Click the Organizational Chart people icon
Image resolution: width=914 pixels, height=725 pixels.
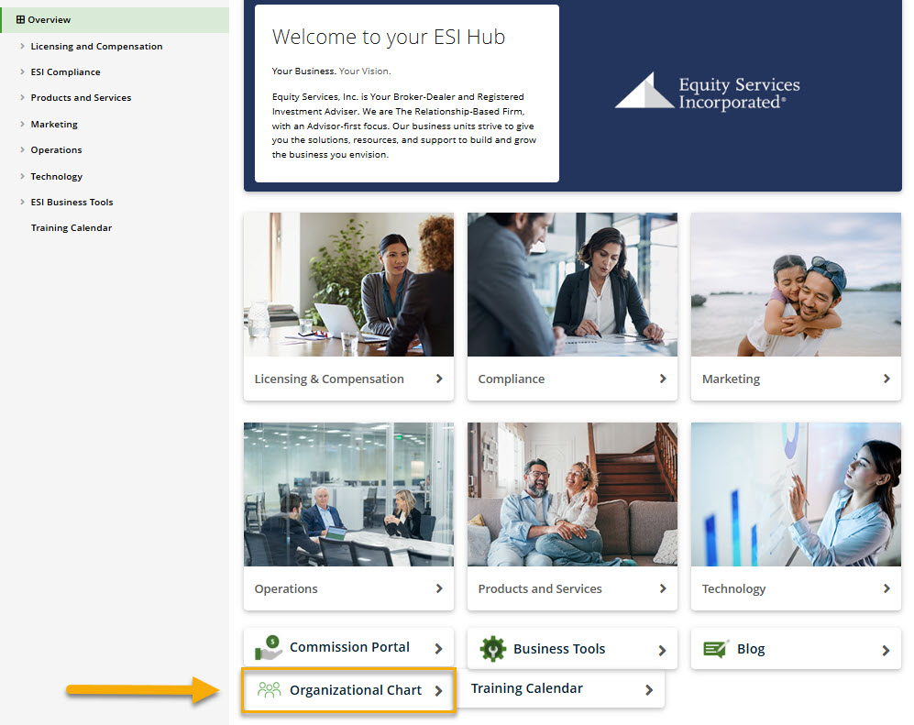pos(270,690)
